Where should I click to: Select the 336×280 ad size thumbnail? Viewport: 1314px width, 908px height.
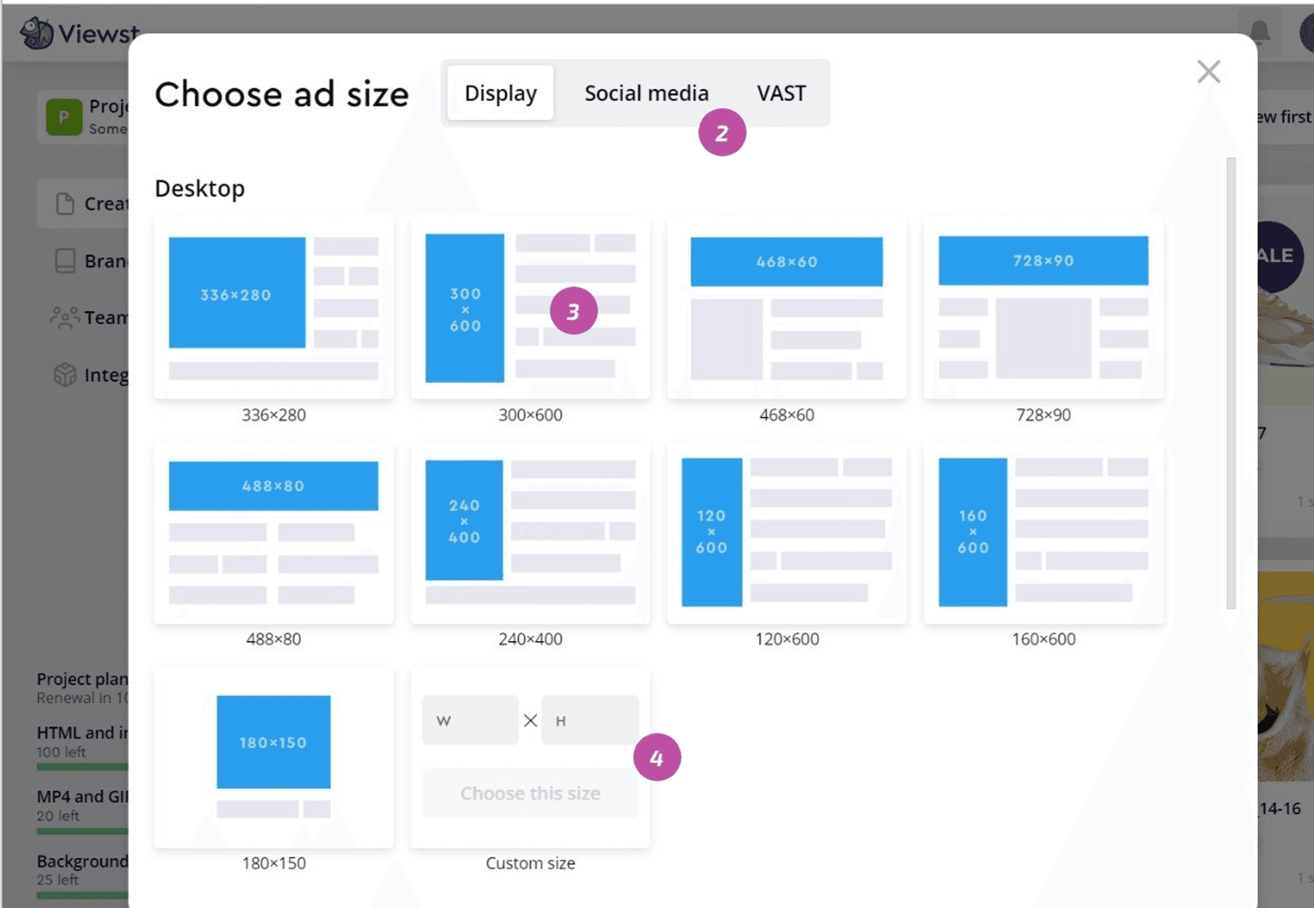pyautogui.click(x=273, y=308)
